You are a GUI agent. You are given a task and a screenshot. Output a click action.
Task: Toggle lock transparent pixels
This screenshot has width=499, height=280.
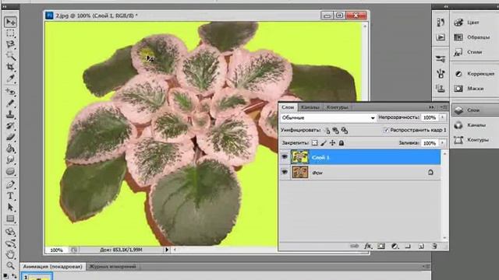pos(314,143)
